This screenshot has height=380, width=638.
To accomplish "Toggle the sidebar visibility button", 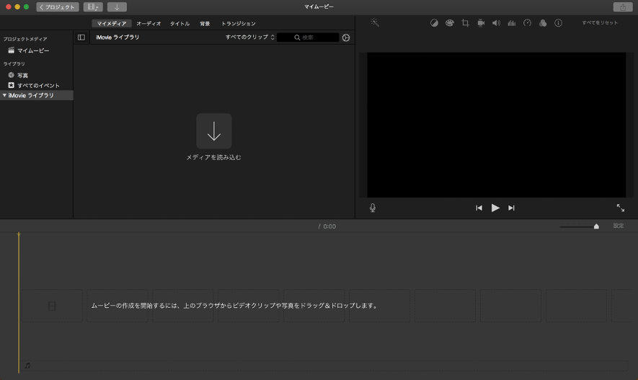I will click(81, 37).
